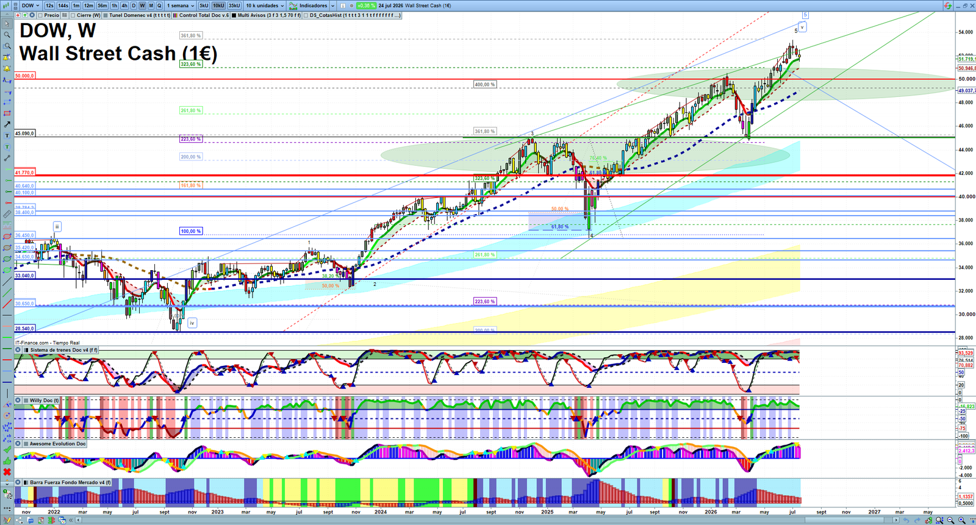Open the chat bubbles icon in bottom bar
This screenshot has width=976, height=525.
pos(30,520)
